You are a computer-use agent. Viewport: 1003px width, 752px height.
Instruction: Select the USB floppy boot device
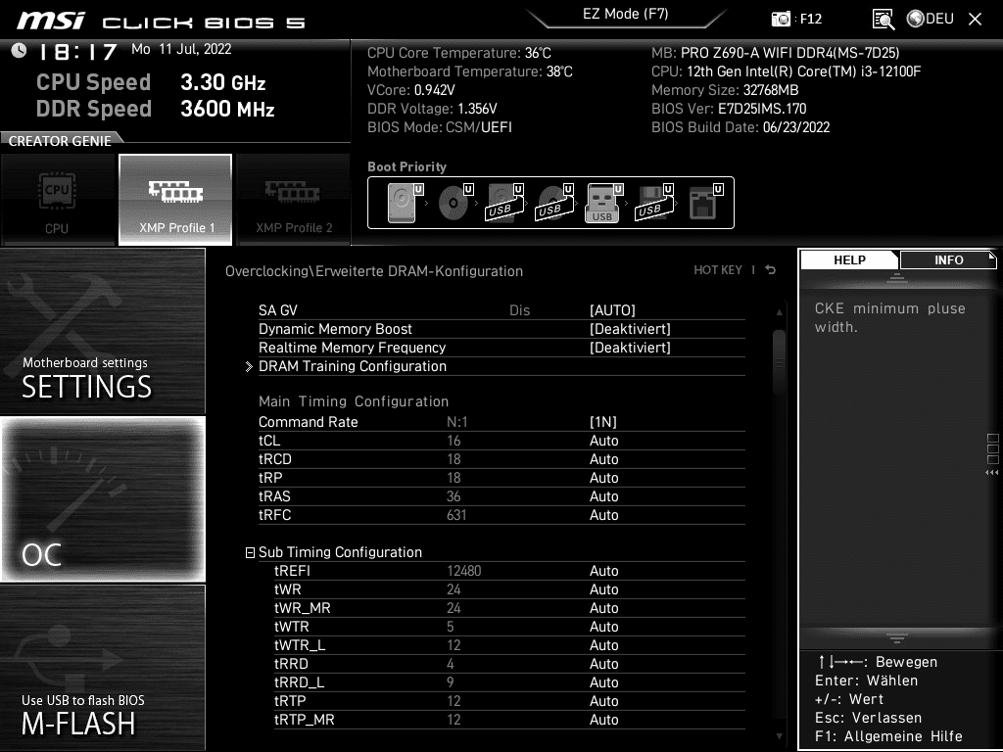click(x=653, y=203)
